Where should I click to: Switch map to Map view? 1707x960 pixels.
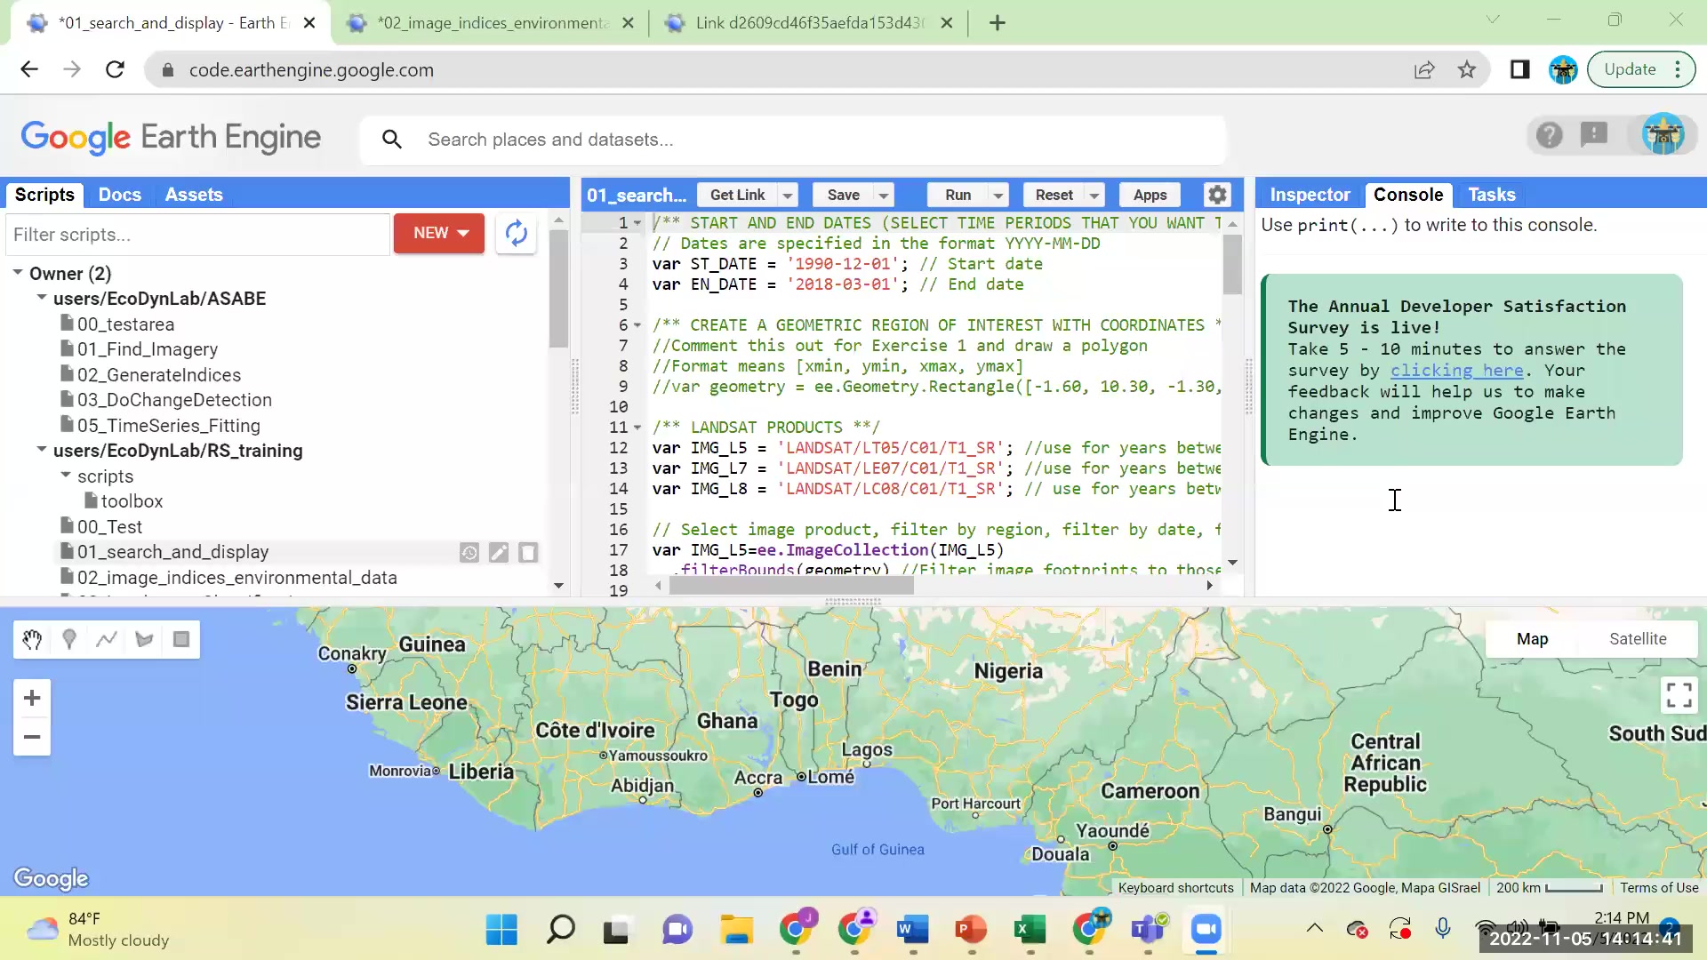pyautogui.click(x=1532, y=639)
